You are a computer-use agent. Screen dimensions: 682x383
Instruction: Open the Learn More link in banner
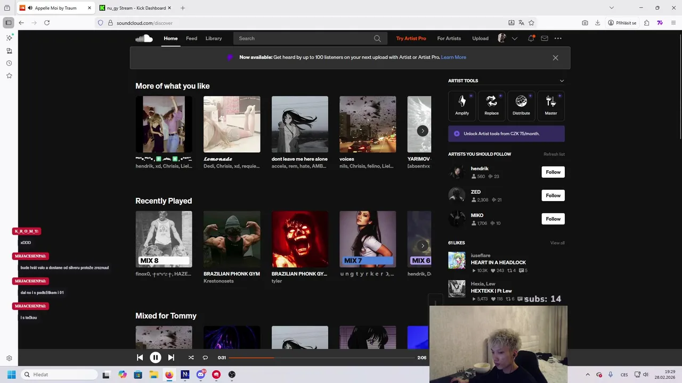(x=453, y=57)
